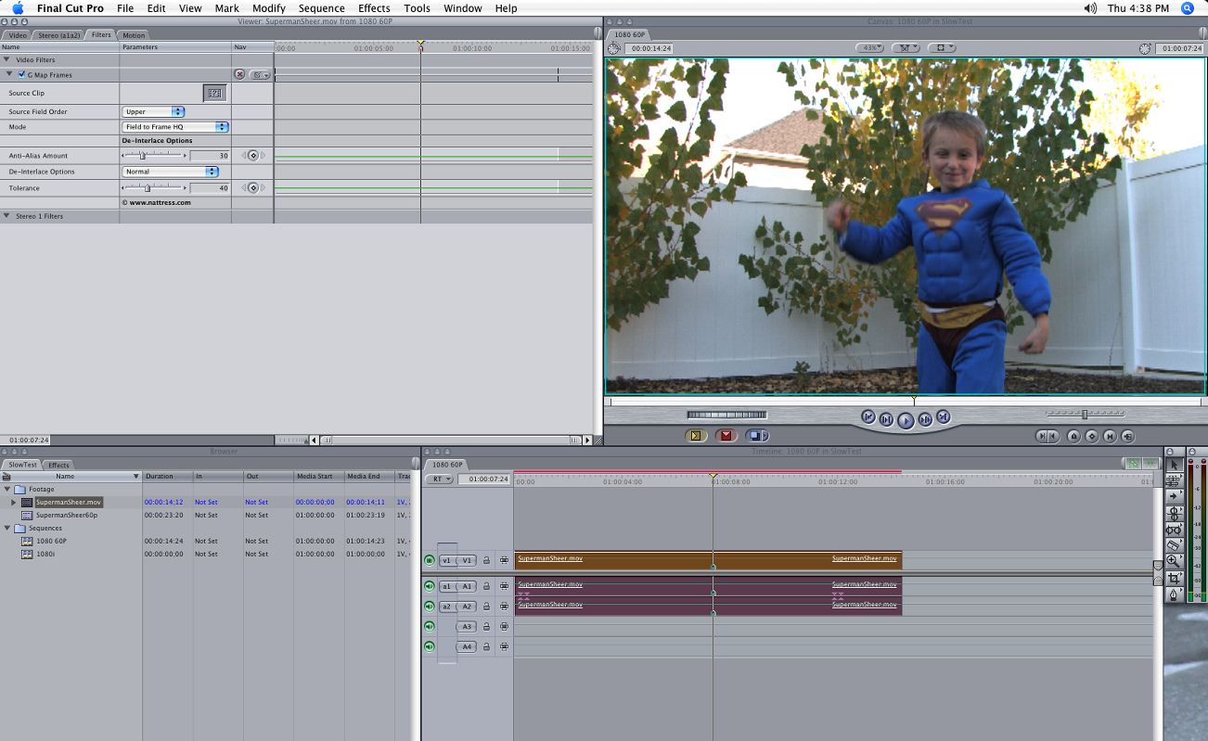1208x741 pixels.
Task: Click the blue Replace edit button in Canvas
Action: 756,436
